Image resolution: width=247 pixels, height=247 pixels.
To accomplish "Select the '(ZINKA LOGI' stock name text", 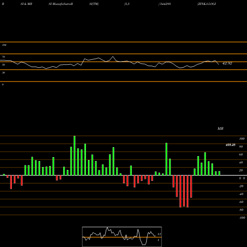I will click(x=206, y=4).
